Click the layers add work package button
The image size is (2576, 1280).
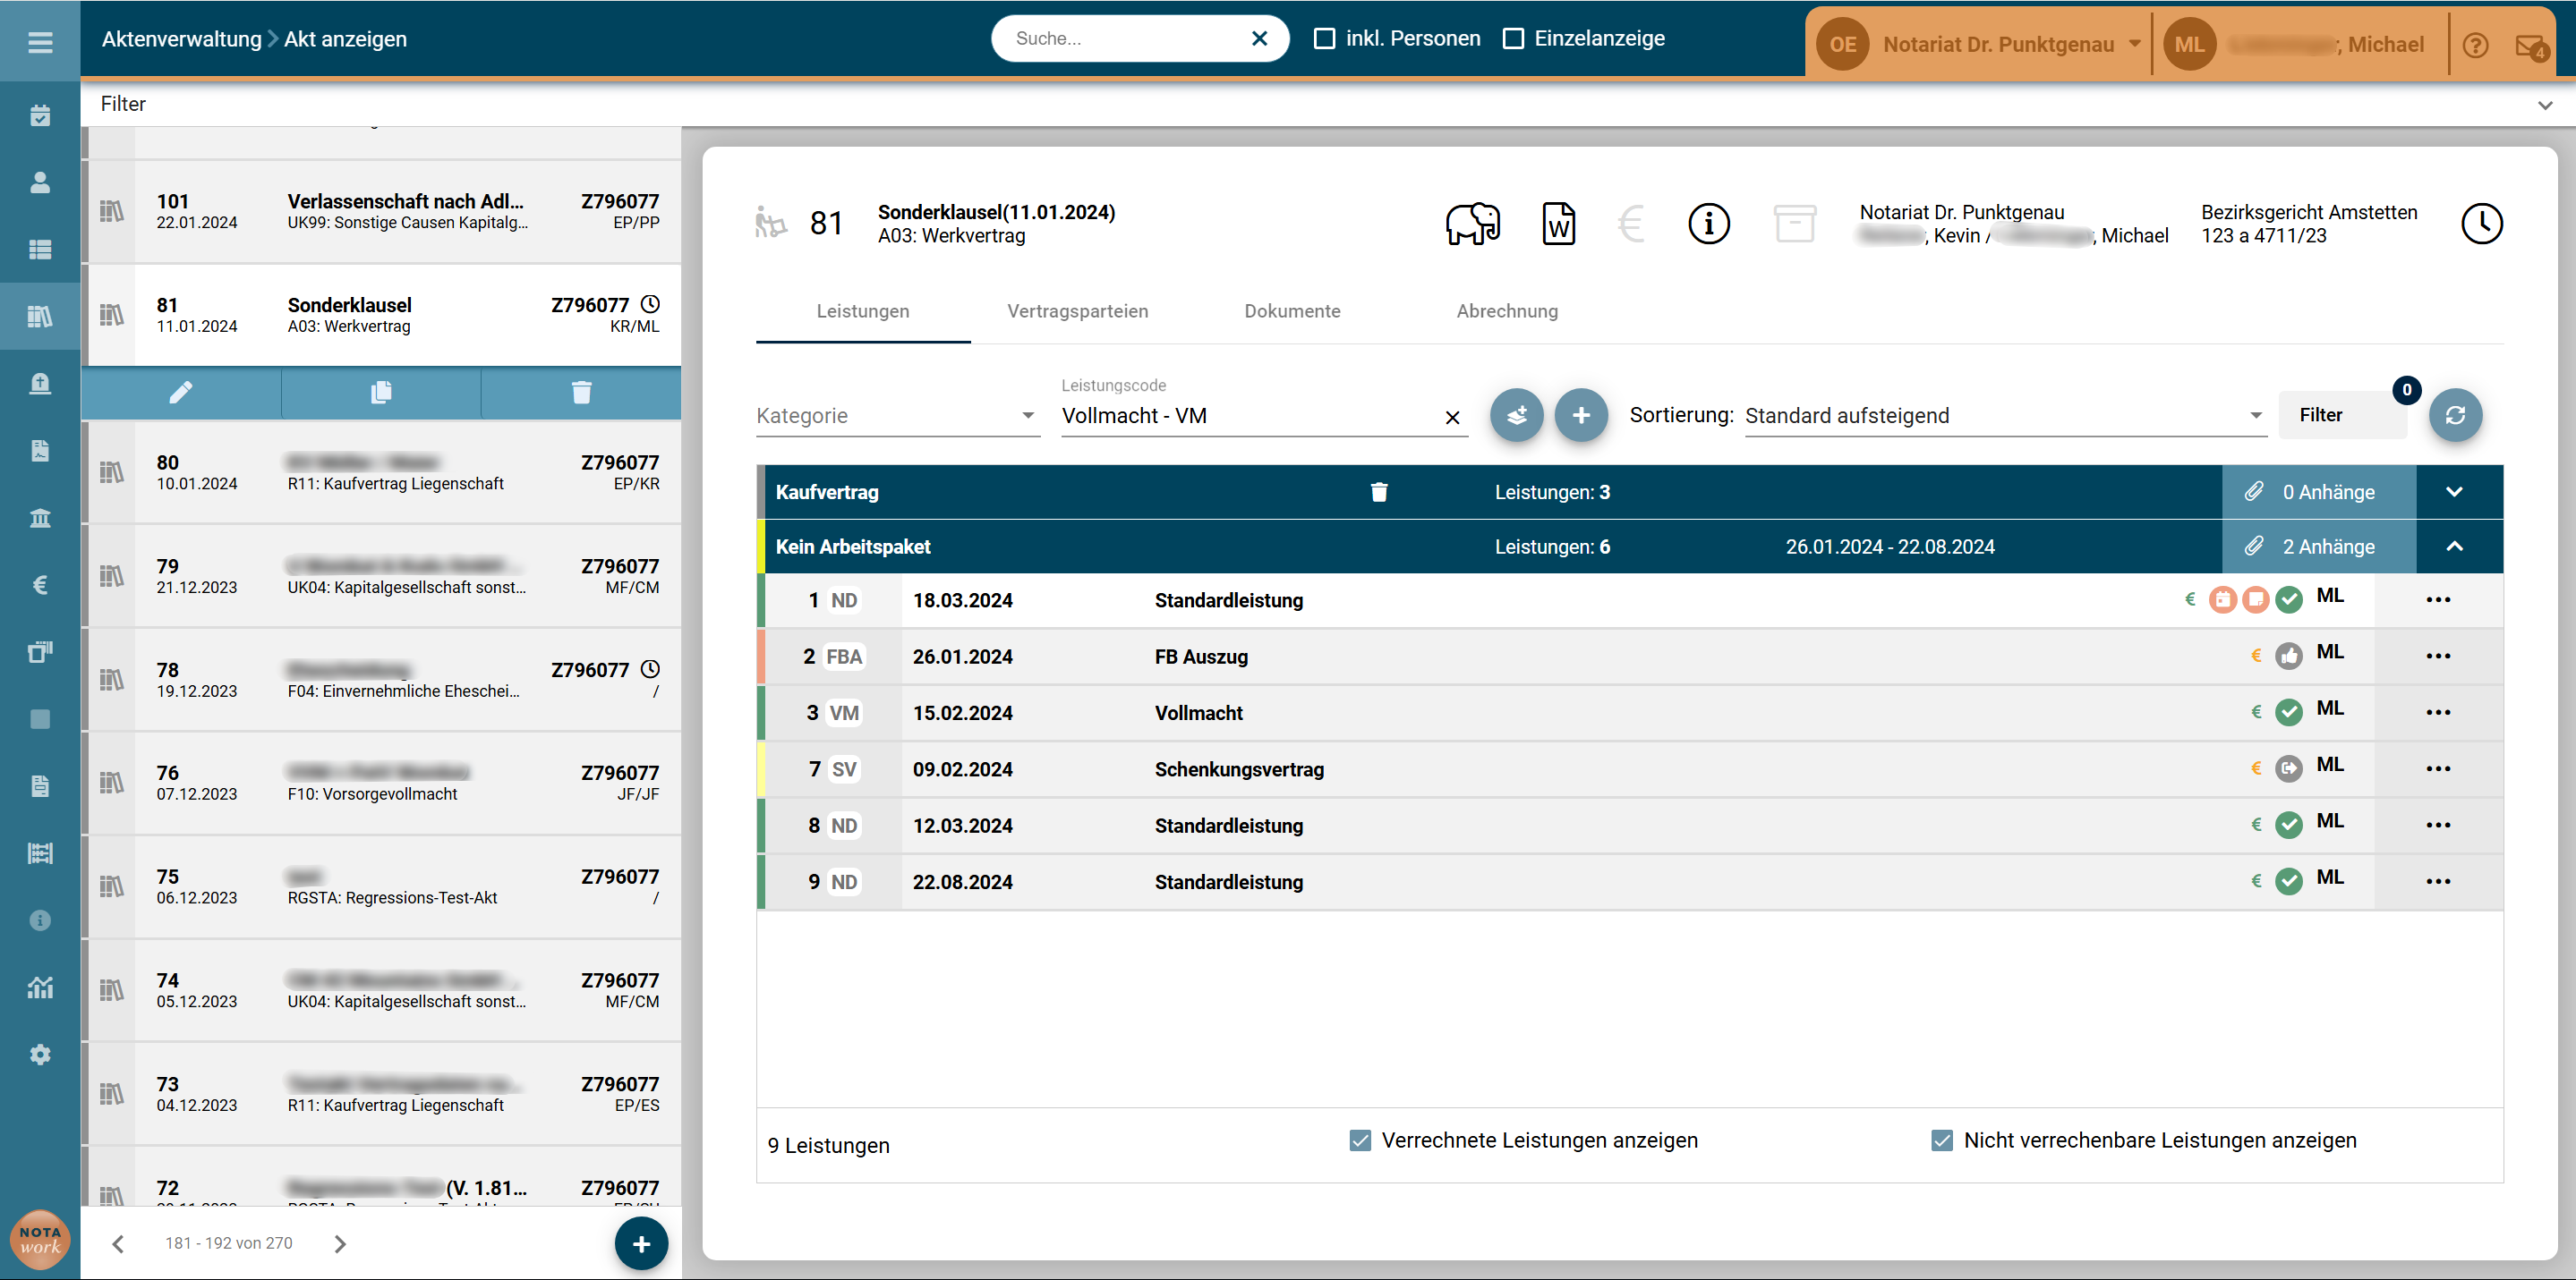click(1516, 415)
